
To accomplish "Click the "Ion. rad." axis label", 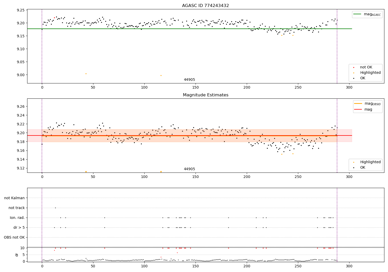I will [x=17, y=218].
